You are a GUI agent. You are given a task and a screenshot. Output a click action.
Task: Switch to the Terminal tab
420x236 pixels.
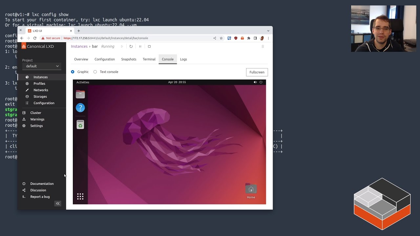[149, 59]
